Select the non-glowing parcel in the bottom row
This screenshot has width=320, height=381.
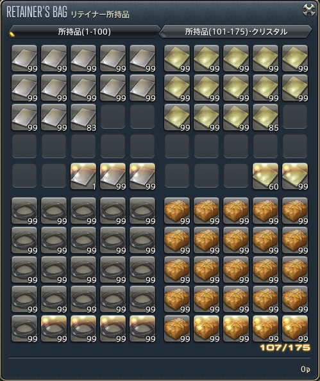(177, 328)
